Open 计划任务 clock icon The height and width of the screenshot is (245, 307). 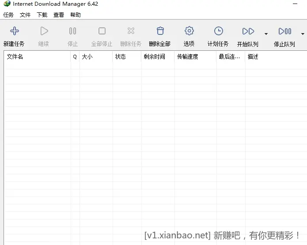click(x=219, y=31)
